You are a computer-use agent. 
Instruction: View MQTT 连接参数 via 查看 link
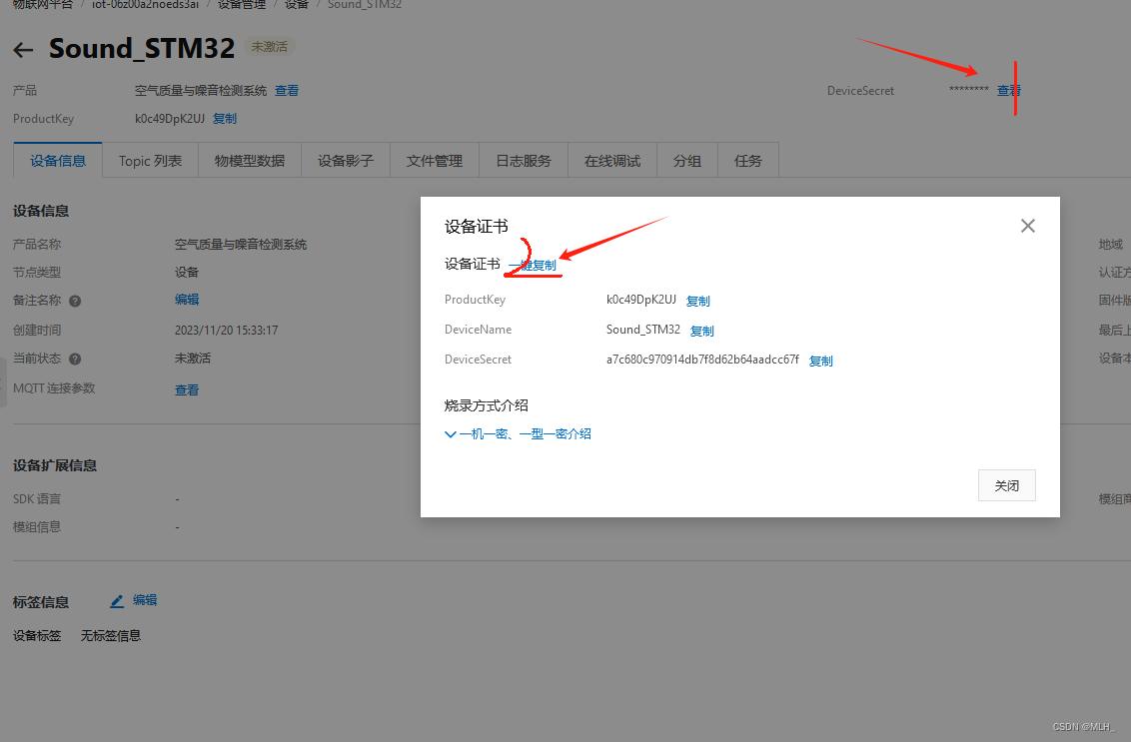click(x=187, y=390)
